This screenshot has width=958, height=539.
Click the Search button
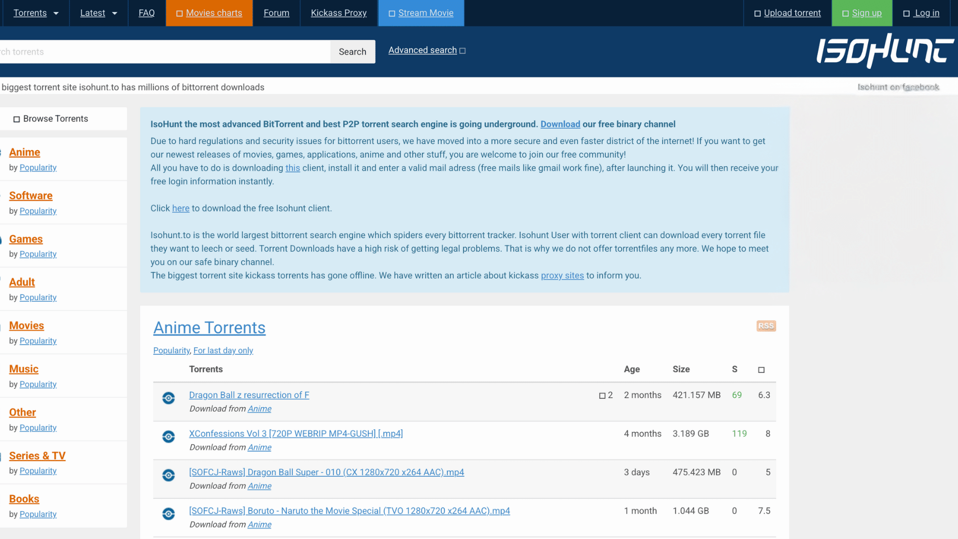[353, 52]
